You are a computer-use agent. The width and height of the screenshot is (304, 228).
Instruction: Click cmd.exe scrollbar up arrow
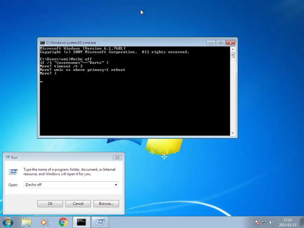[233, 49]
